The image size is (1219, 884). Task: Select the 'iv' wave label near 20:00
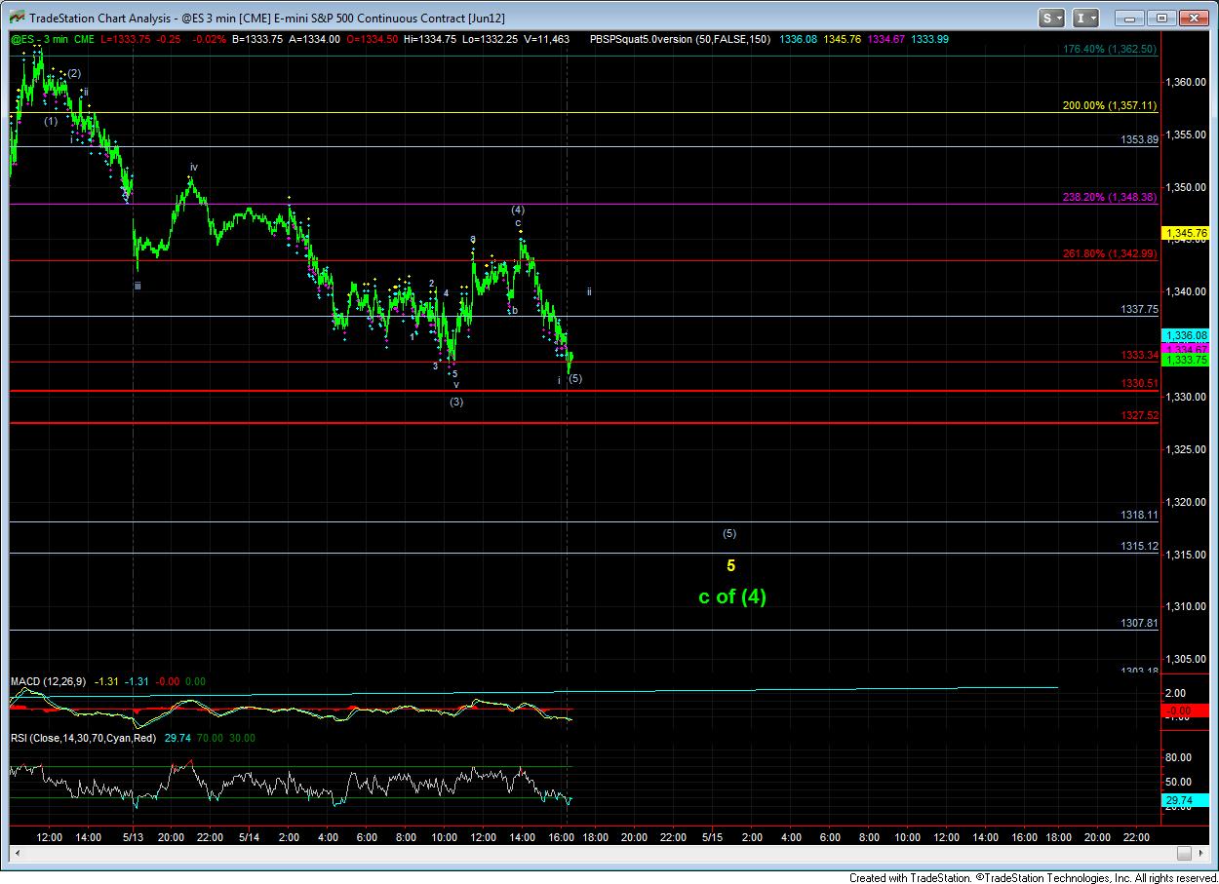(x=194, y=167)
